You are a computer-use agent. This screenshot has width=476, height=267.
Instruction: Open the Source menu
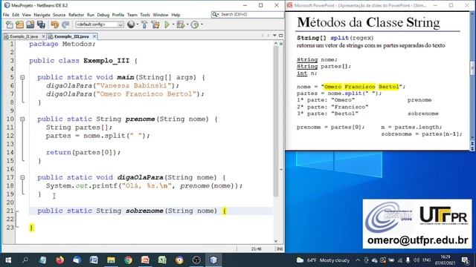click(59, 15)
